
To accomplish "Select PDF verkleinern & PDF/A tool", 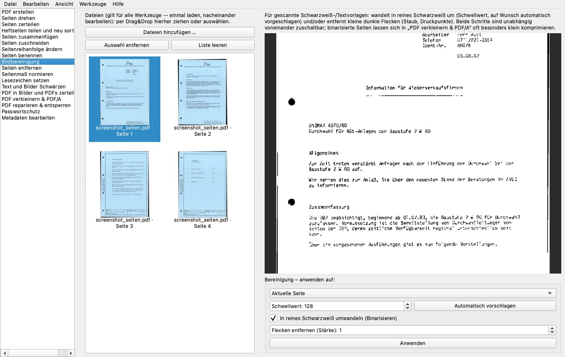I will point(37,99).
